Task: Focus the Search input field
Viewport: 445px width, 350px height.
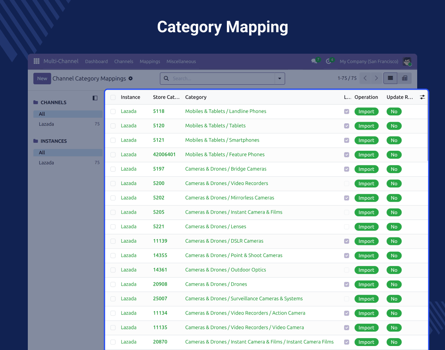Action: coord(223,78)
